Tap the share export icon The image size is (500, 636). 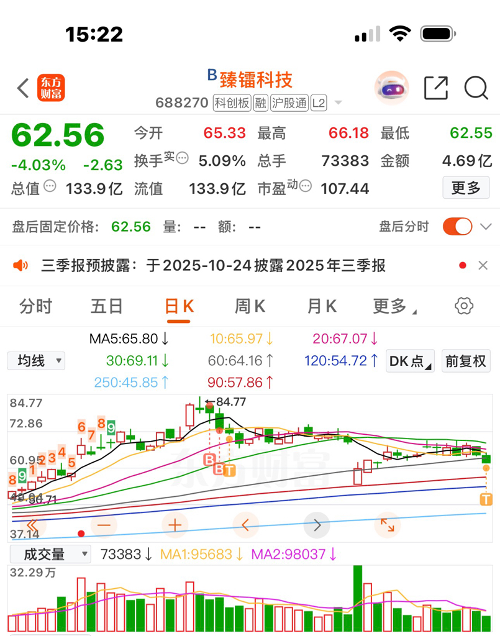(x=436, y=88)
